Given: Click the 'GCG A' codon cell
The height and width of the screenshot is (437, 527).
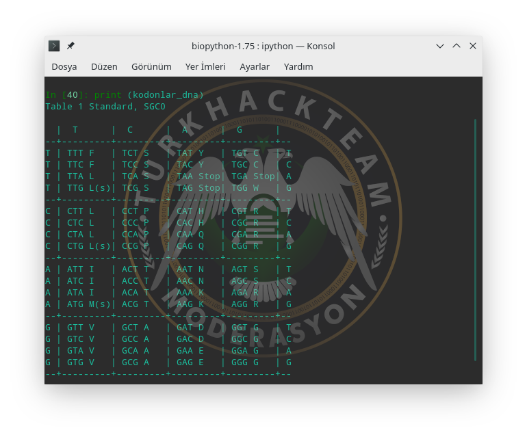Looking at the screenshot, I should coord(136,362).
